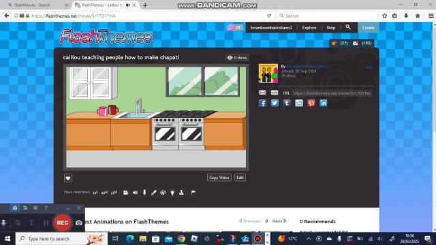
Task: Open Google Chrome from the taskbar
Action: click(182, 239)
